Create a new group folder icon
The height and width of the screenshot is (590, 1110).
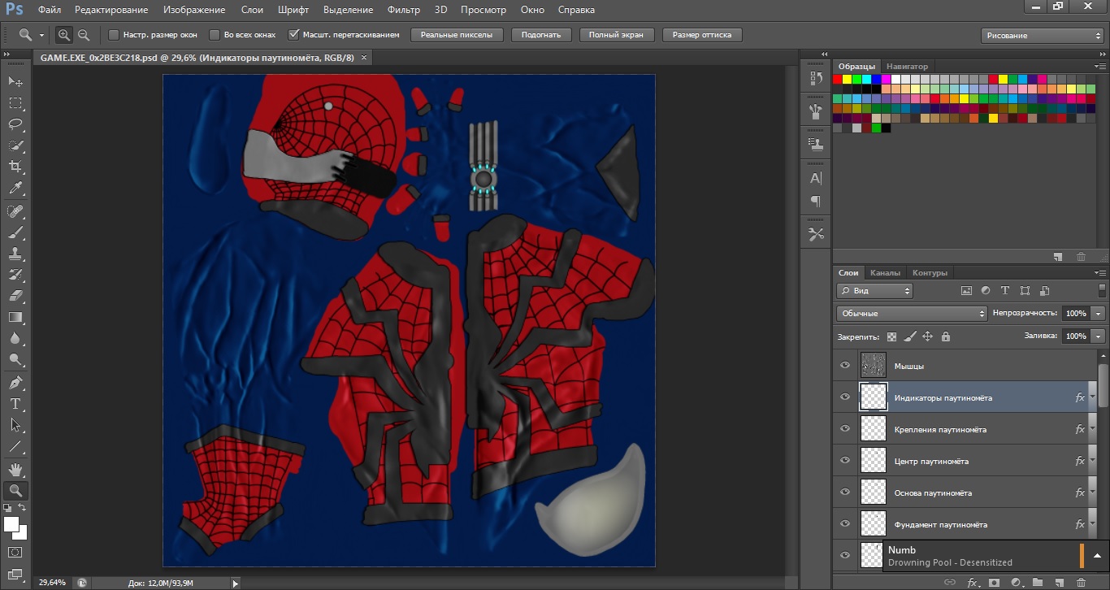coord(1037,583)
